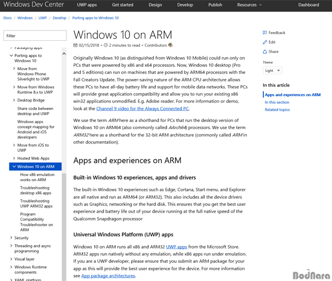The width and height of the screenshot is (332, 281).
Task: Collapse the Windows 10 on ARM node
Action: [x=14, y=167]
